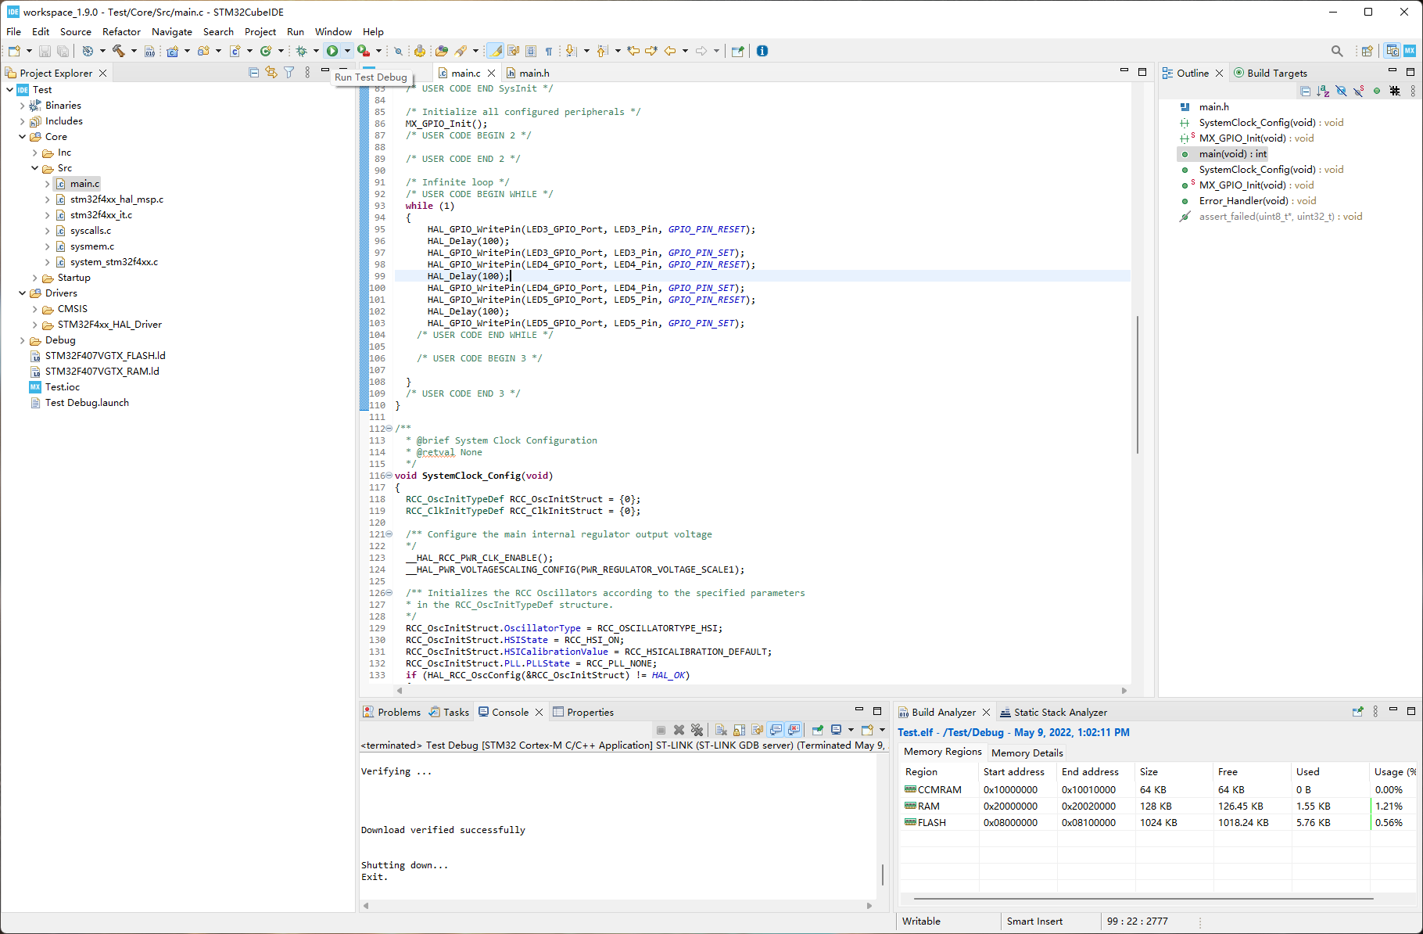This screenshot has width=1423, height=934.
Task: Switch to the Static Stack Analyzer tab
Action: click(x=1052, y=713)
